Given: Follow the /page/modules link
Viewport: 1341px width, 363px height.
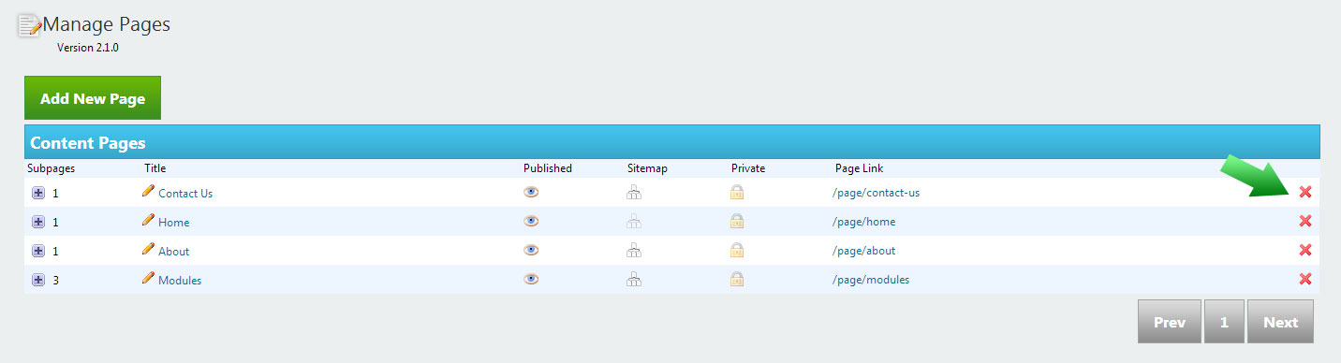Looking at the screenshot, I should (870, 280).
